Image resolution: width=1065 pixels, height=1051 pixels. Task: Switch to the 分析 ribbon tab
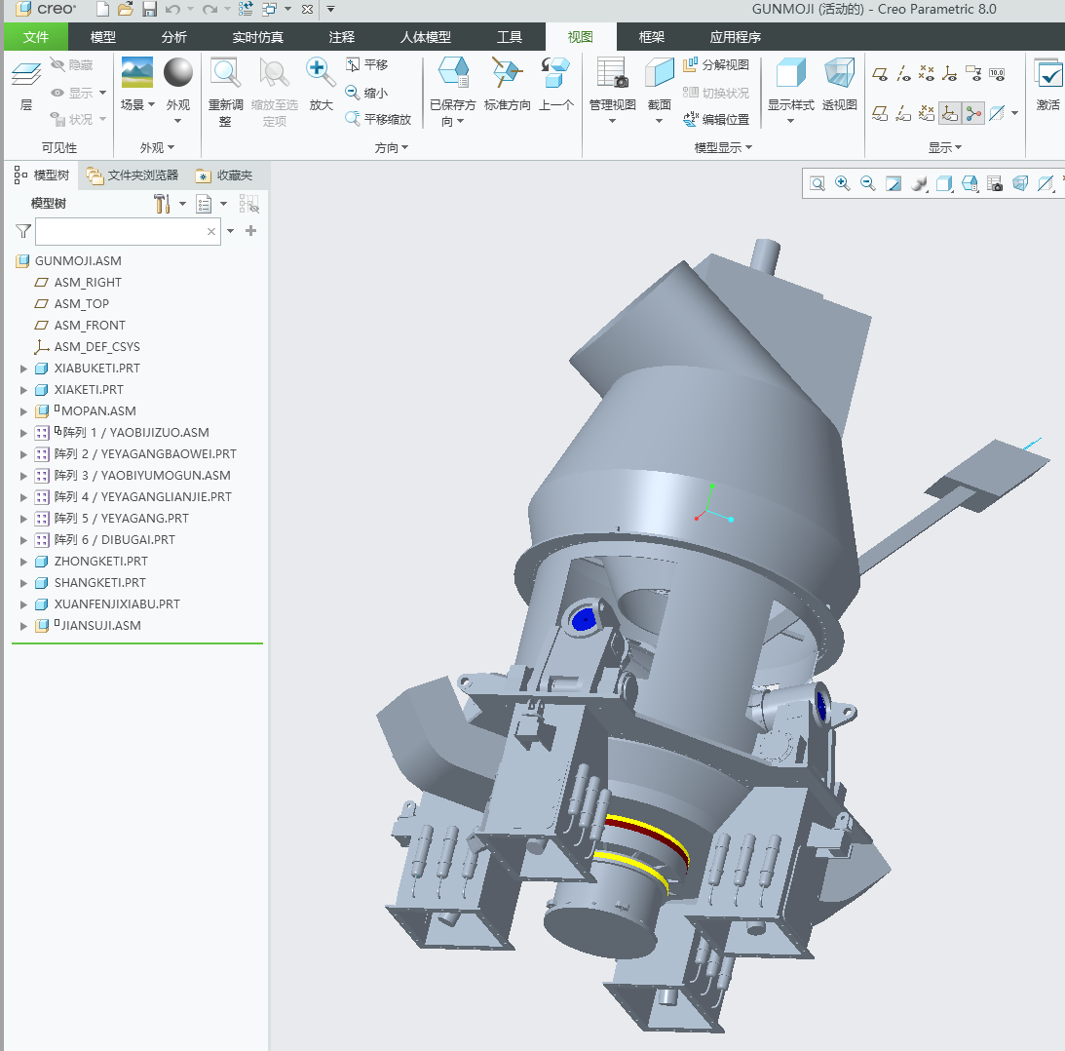click(x=174, y=37)
